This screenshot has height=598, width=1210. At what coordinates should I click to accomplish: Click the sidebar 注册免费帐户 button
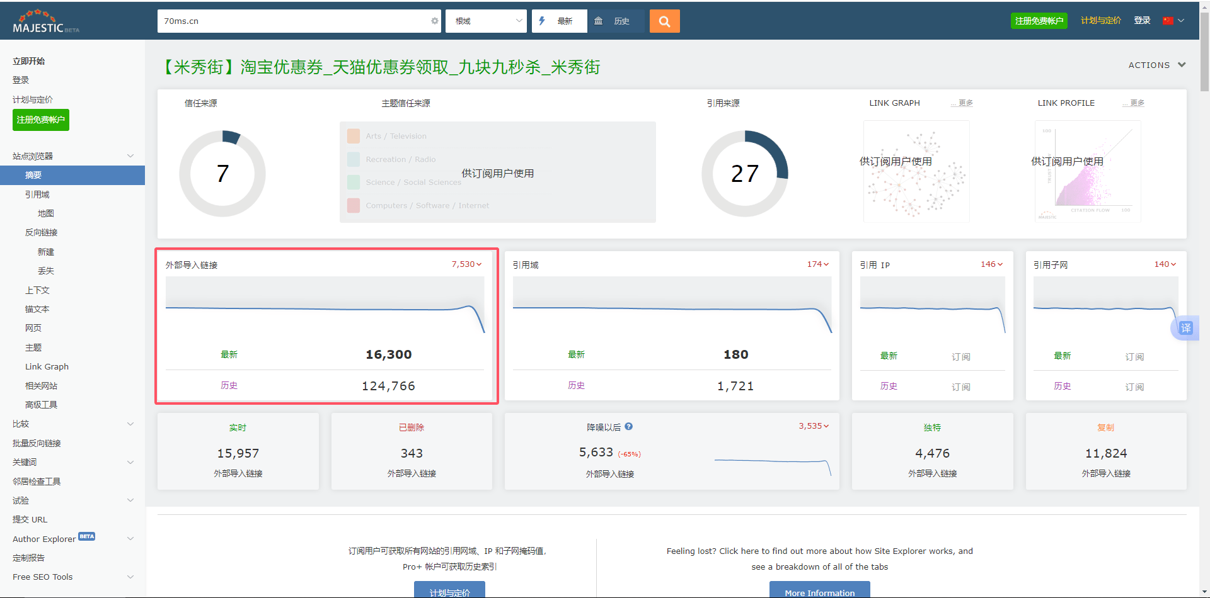[x=41, y=120]
